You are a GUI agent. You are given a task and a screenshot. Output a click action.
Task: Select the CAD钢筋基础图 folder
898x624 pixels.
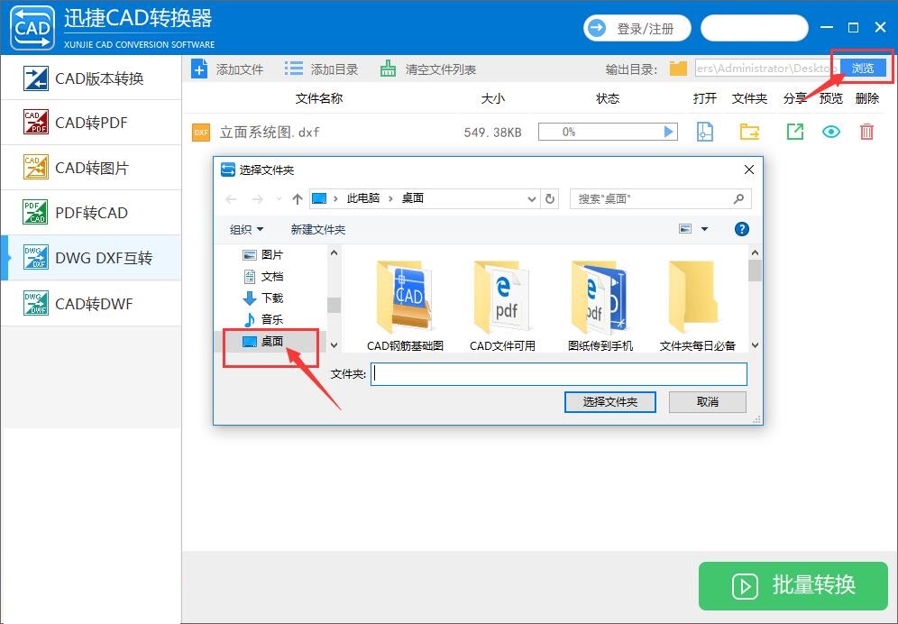pos(405,306)
